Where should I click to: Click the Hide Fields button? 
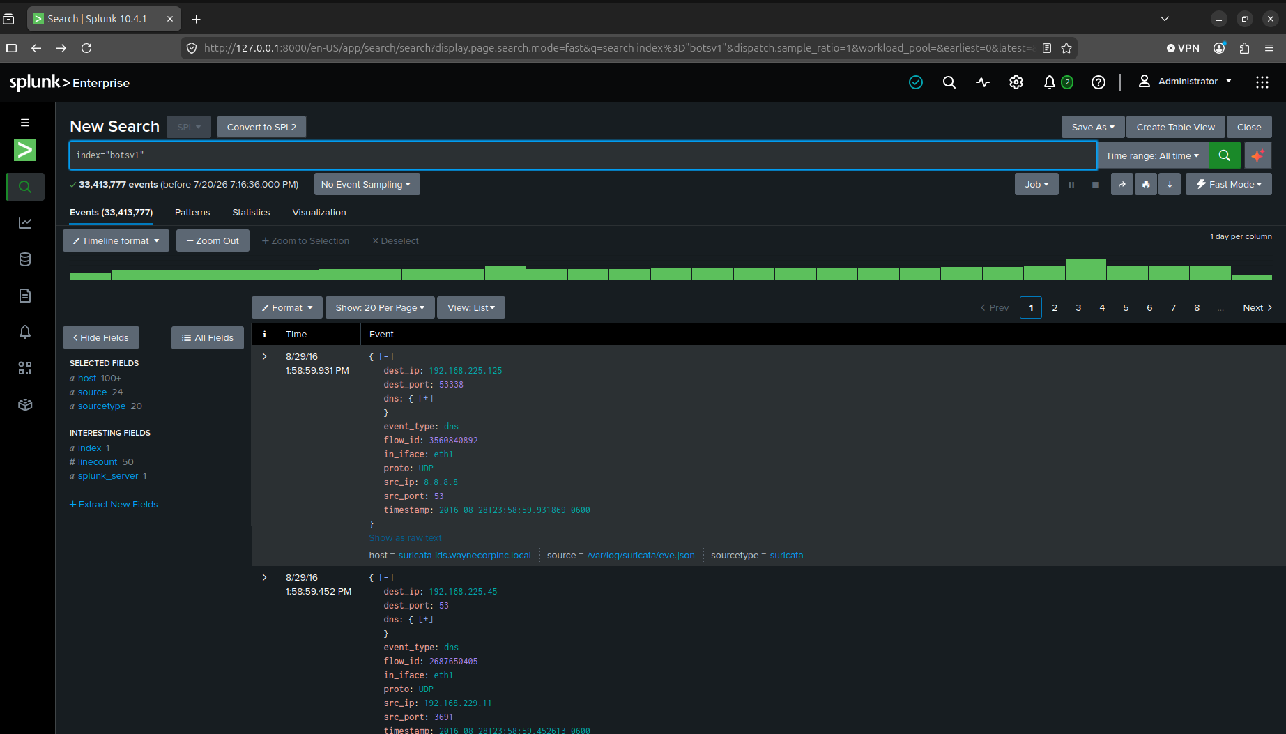click(x=101, y=337)
